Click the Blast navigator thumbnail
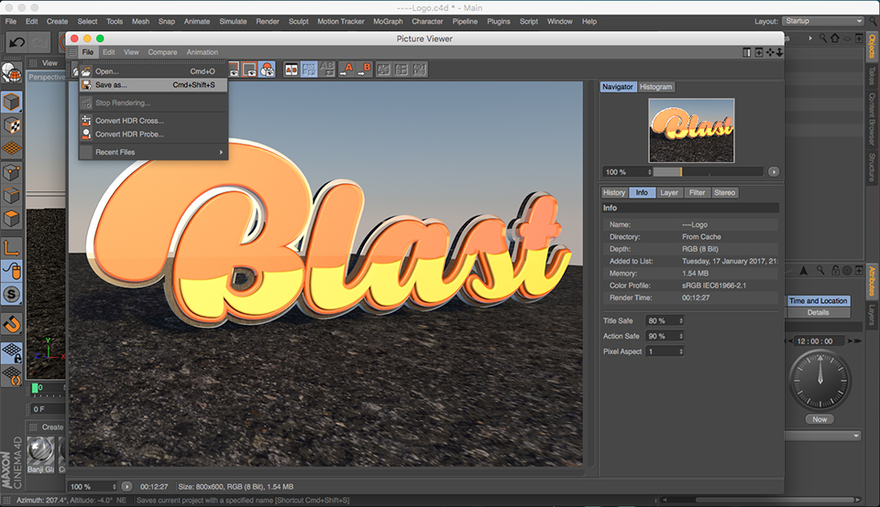This screenshot has width=880, height=507. click(691, 131)
